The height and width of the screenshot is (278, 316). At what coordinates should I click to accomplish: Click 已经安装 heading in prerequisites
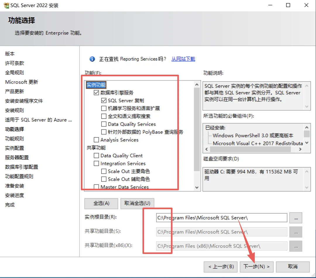coord(215,128)
